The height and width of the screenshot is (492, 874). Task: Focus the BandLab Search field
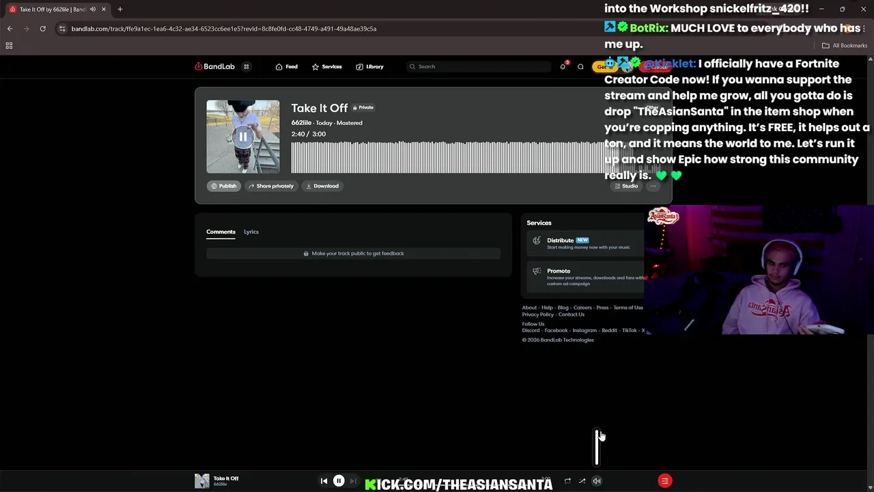point(478,66)
